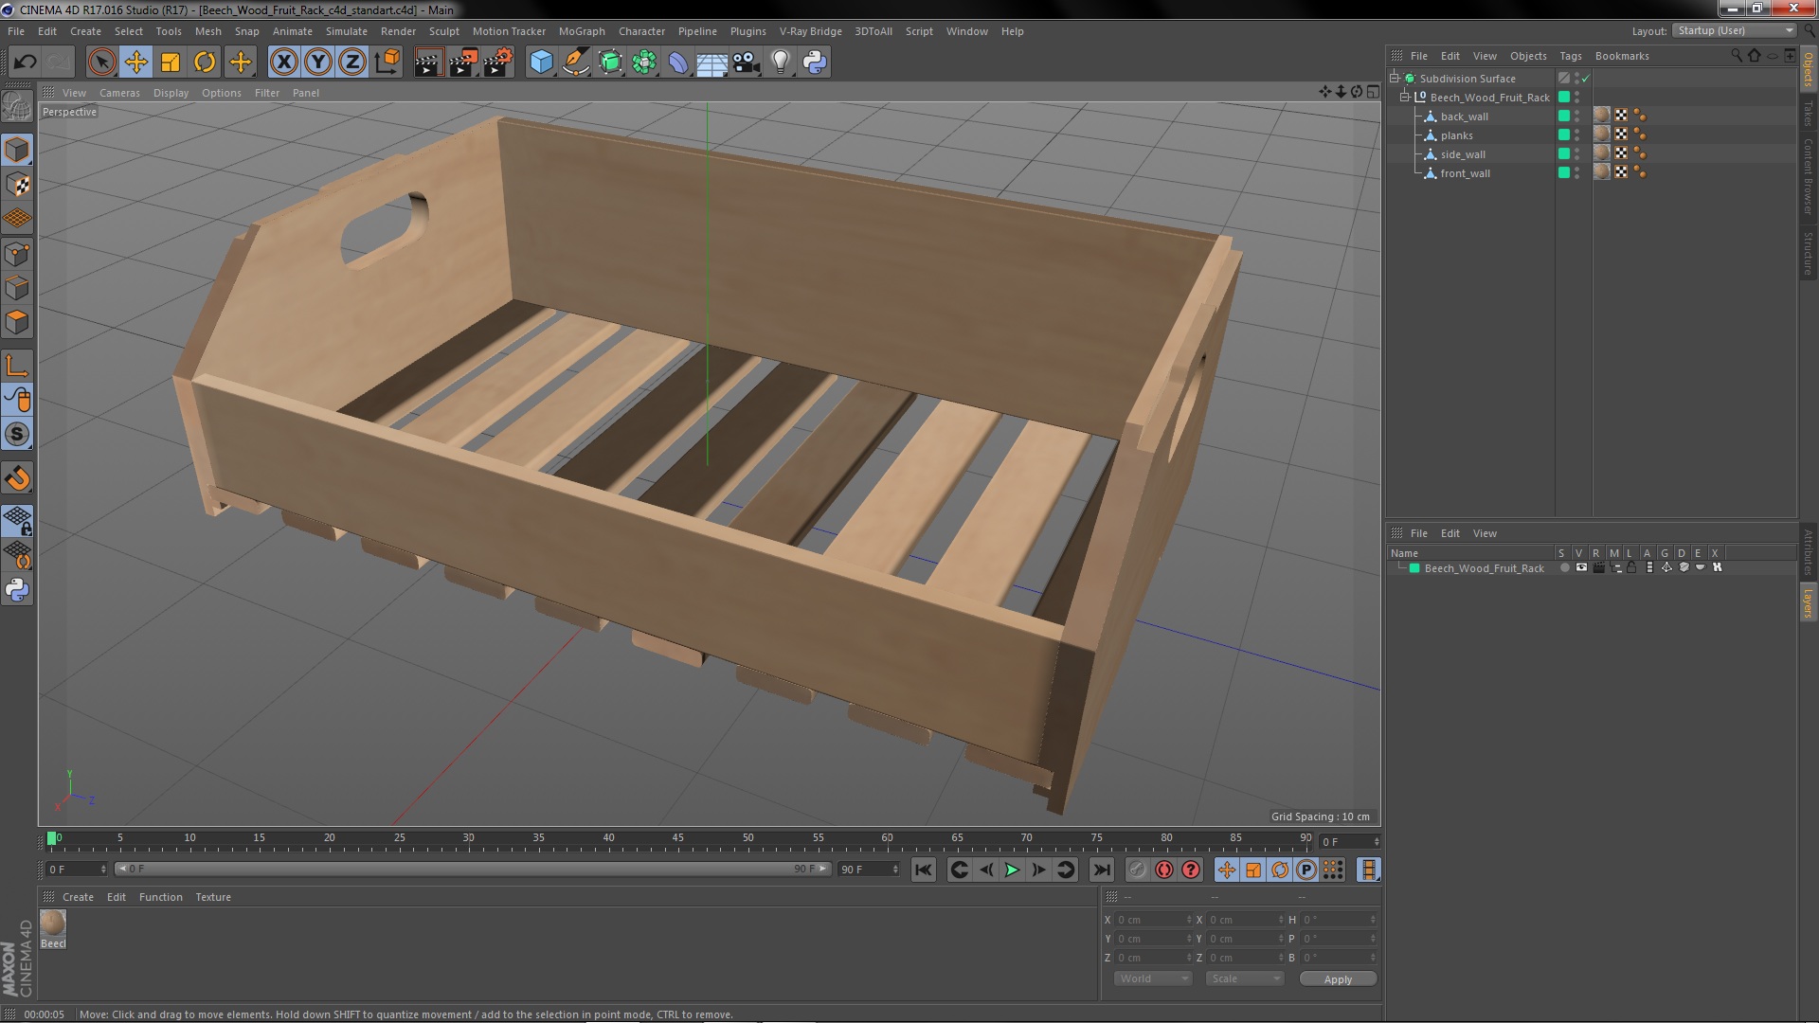The width and height of the screenshot is (1819, 1023).
Task: Select the Beech material thumbnail
Action: pos(53,923)
